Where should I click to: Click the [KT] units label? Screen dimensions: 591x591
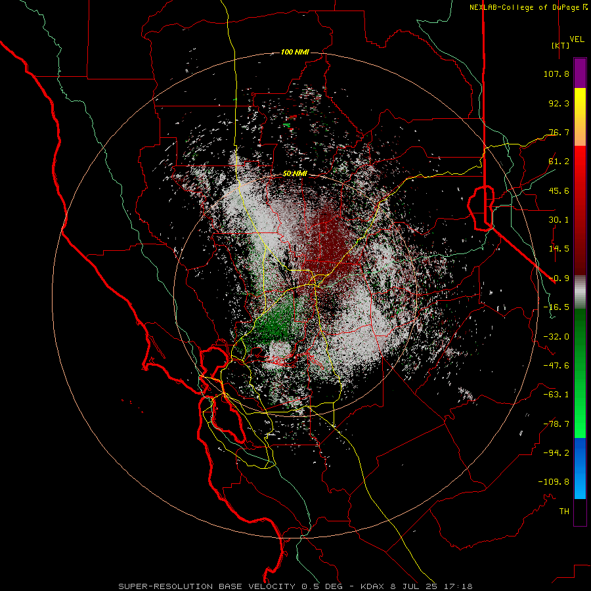coord(560,45)
